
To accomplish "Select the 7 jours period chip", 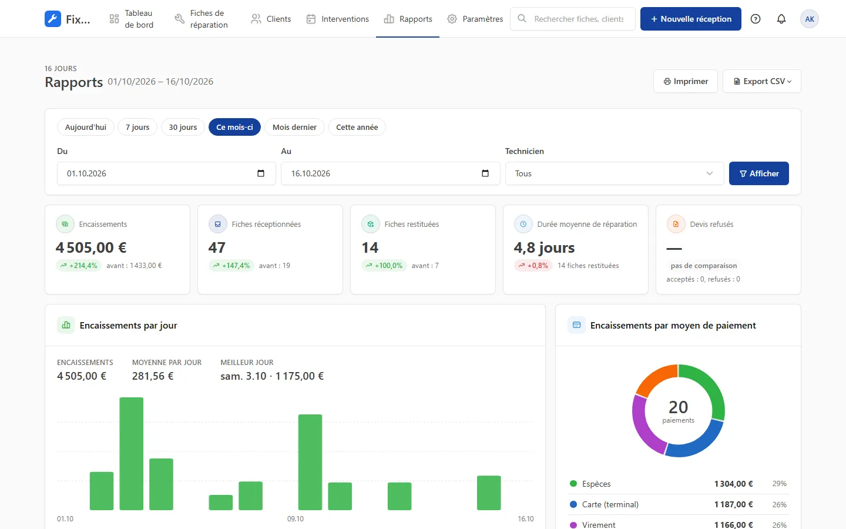I will click(x=137, y=127).
